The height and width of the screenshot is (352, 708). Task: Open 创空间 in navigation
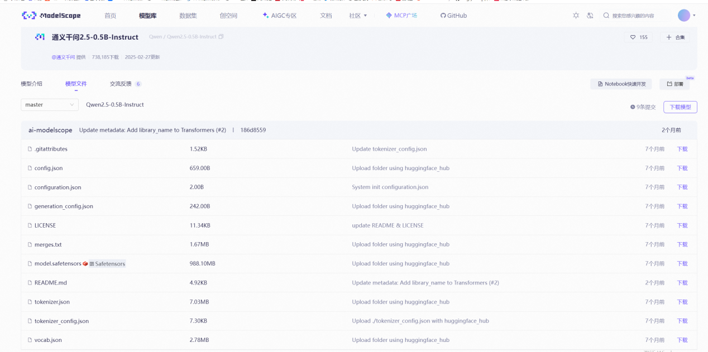tap(228, 16)
